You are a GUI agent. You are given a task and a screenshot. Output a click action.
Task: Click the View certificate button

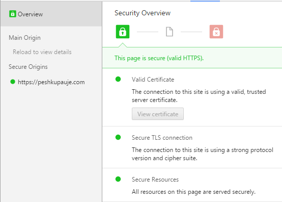click(158, 114)
